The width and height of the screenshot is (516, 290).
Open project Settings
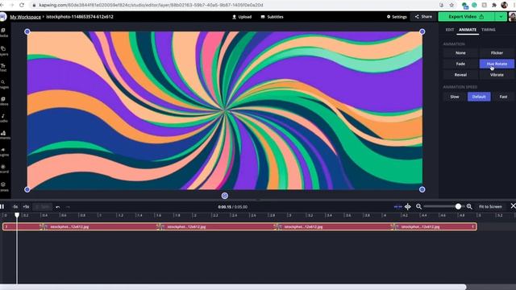click(397, 17)
